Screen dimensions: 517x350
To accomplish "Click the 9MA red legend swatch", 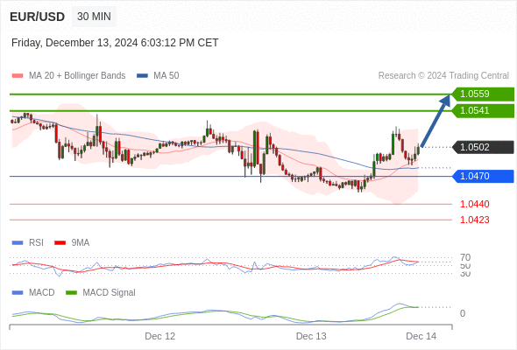I will pos(60,243).
